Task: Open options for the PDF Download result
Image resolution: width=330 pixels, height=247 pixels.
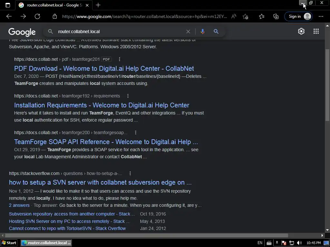Action: pyautogui.click(x=120, y=59)
